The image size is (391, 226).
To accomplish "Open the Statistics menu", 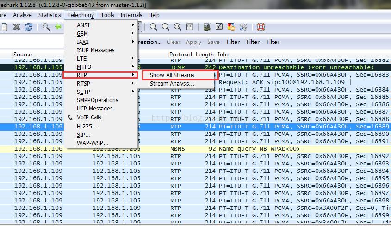I will pyautogui.click(x=50, y=15).
